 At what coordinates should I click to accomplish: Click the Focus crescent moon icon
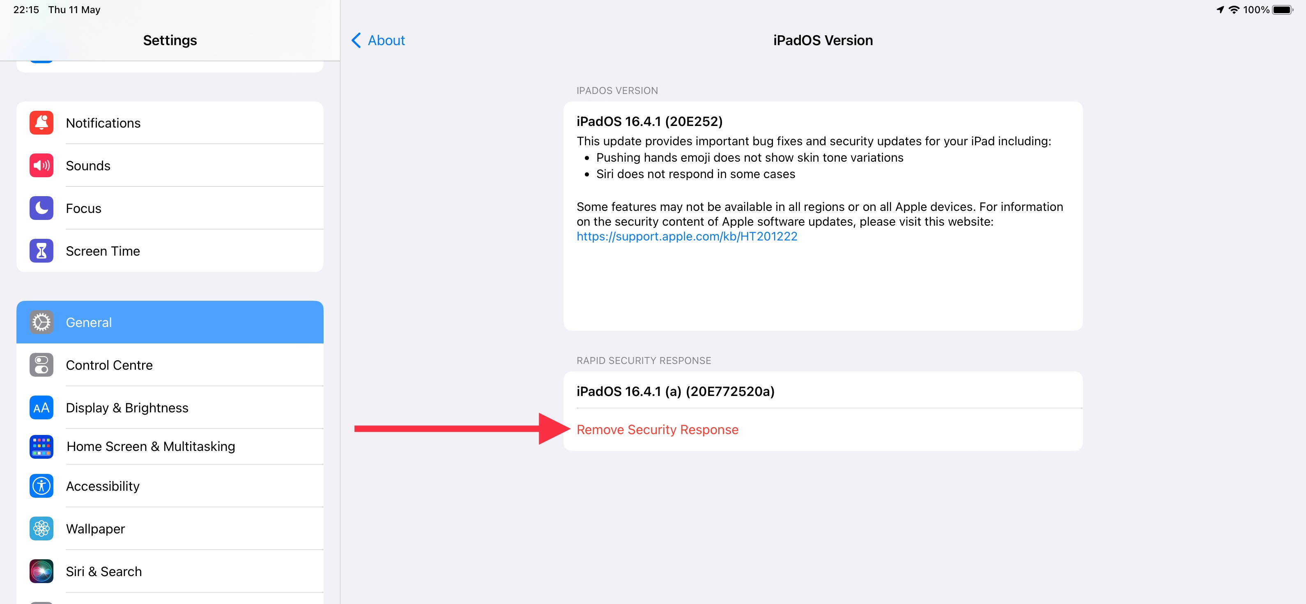tap(41, 208)
